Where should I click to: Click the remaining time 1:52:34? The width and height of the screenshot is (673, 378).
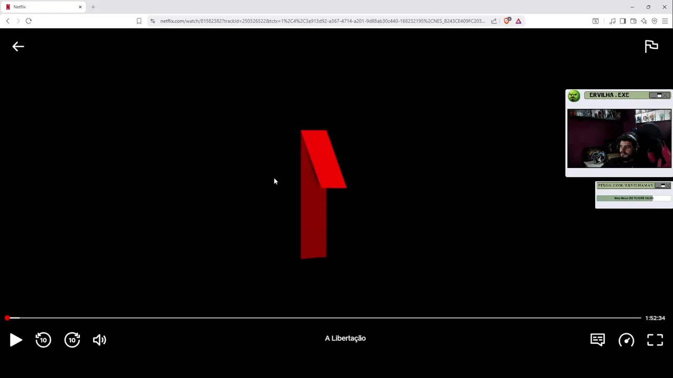[655, 318]
